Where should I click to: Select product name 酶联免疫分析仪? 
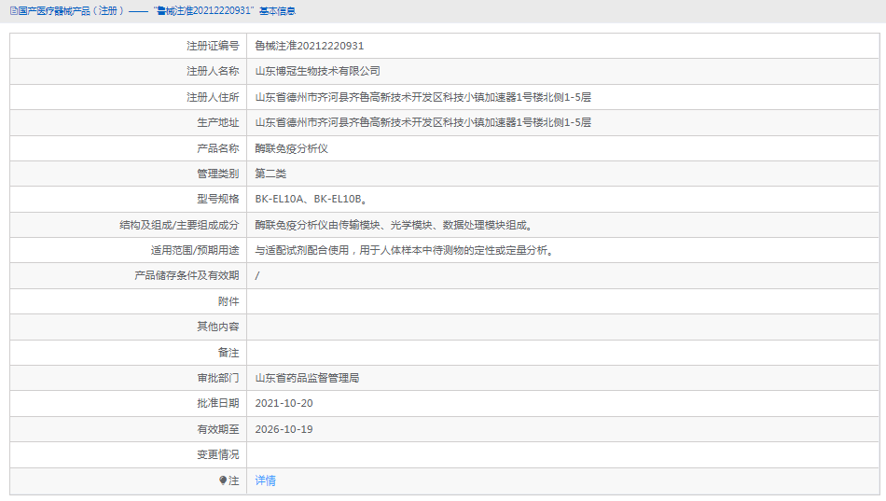[292, 148]
